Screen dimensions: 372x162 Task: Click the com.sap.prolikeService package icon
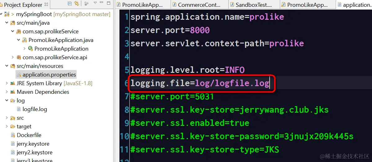click(19, 31)
